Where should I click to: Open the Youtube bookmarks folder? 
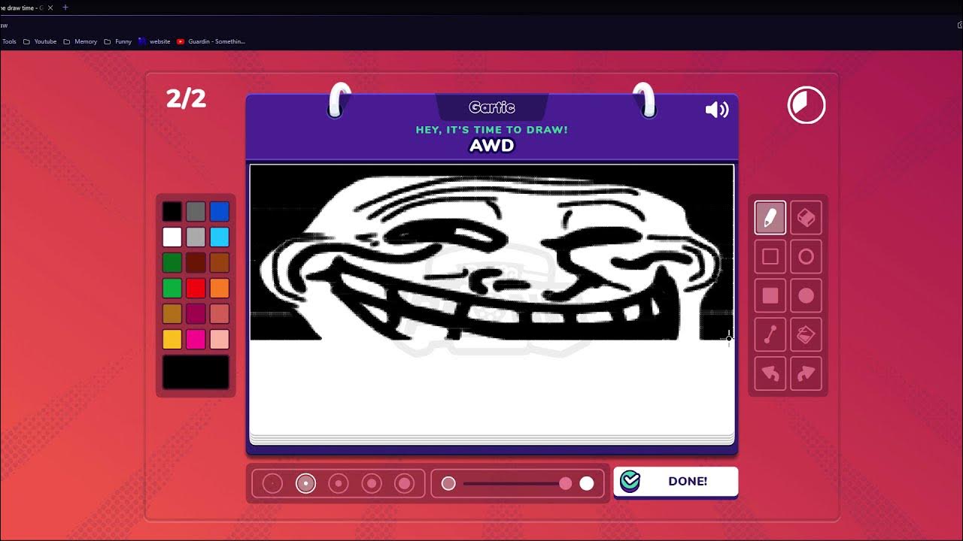pyautogui.click(x=40, y=41)
